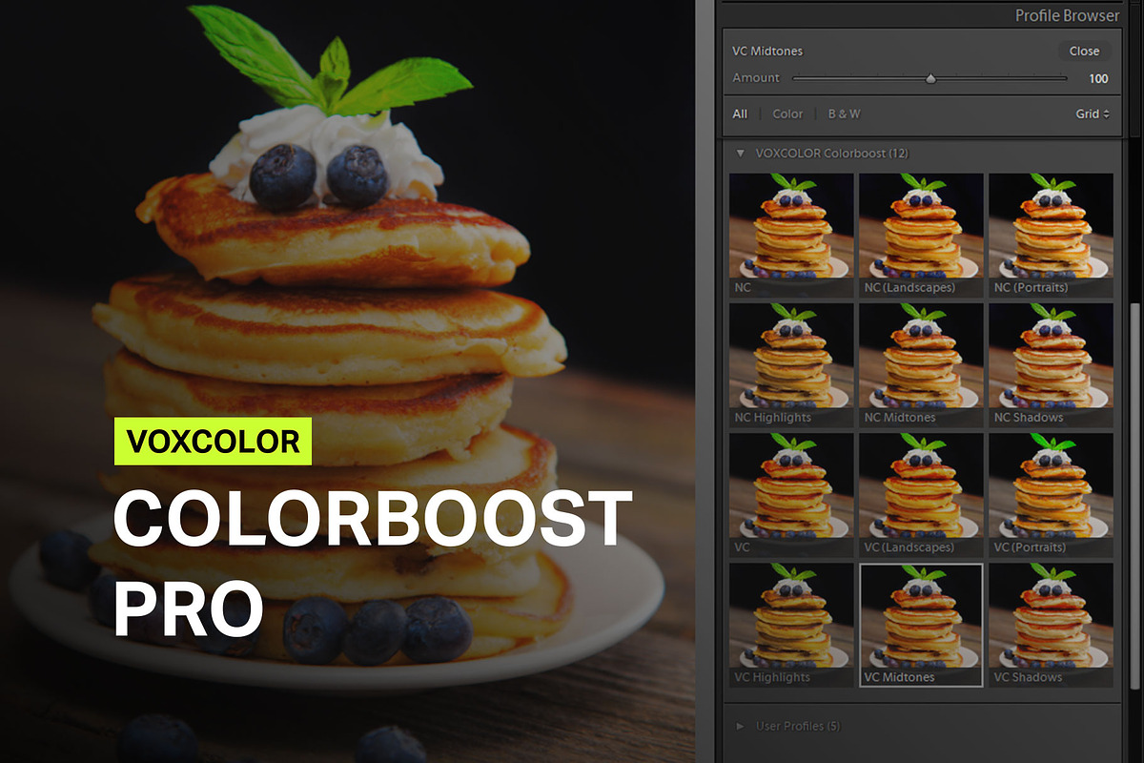Open the Grid view mode dropdown
1144x763 pixels.
[1093, 113]
